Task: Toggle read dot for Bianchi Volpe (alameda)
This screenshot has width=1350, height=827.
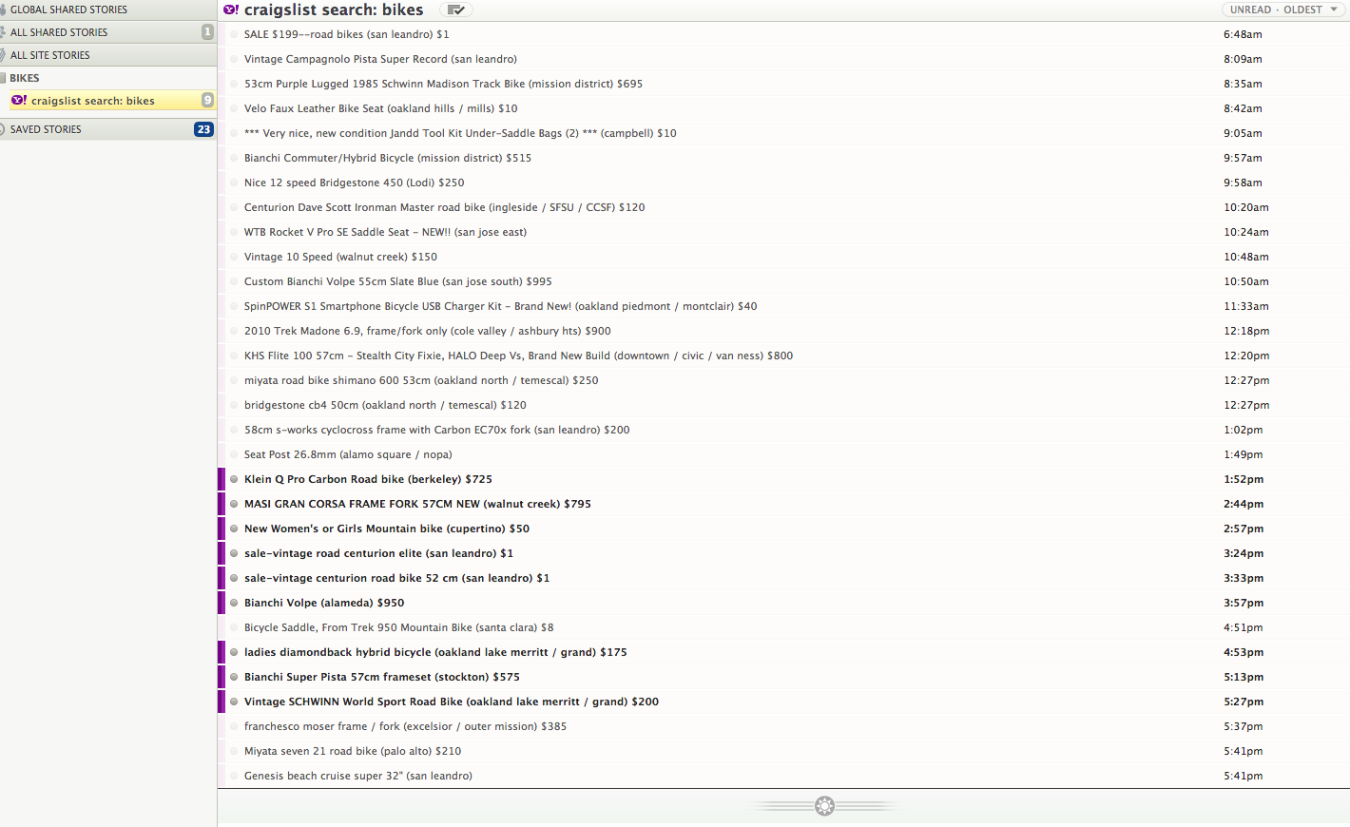Action: pos(234,603)
